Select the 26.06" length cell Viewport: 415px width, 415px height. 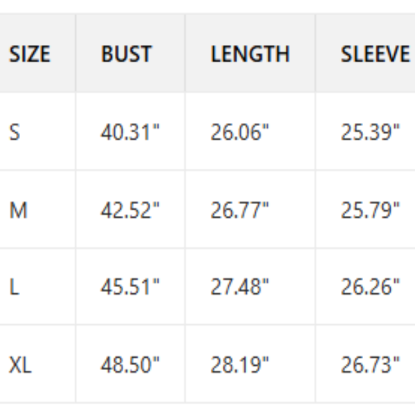(x=240, y=132)
